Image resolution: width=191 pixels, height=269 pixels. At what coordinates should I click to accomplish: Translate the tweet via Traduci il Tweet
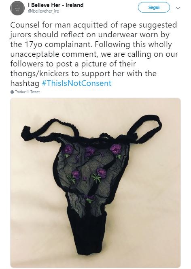[27, 92]
